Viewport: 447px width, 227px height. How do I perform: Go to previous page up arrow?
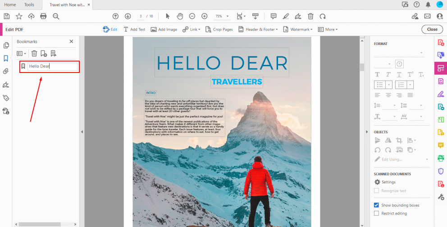click(x=115, y=16)
